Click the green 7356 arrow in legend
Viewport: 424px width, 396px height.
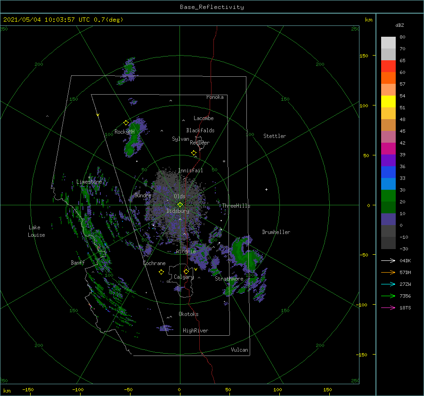(x=388, y=296)
